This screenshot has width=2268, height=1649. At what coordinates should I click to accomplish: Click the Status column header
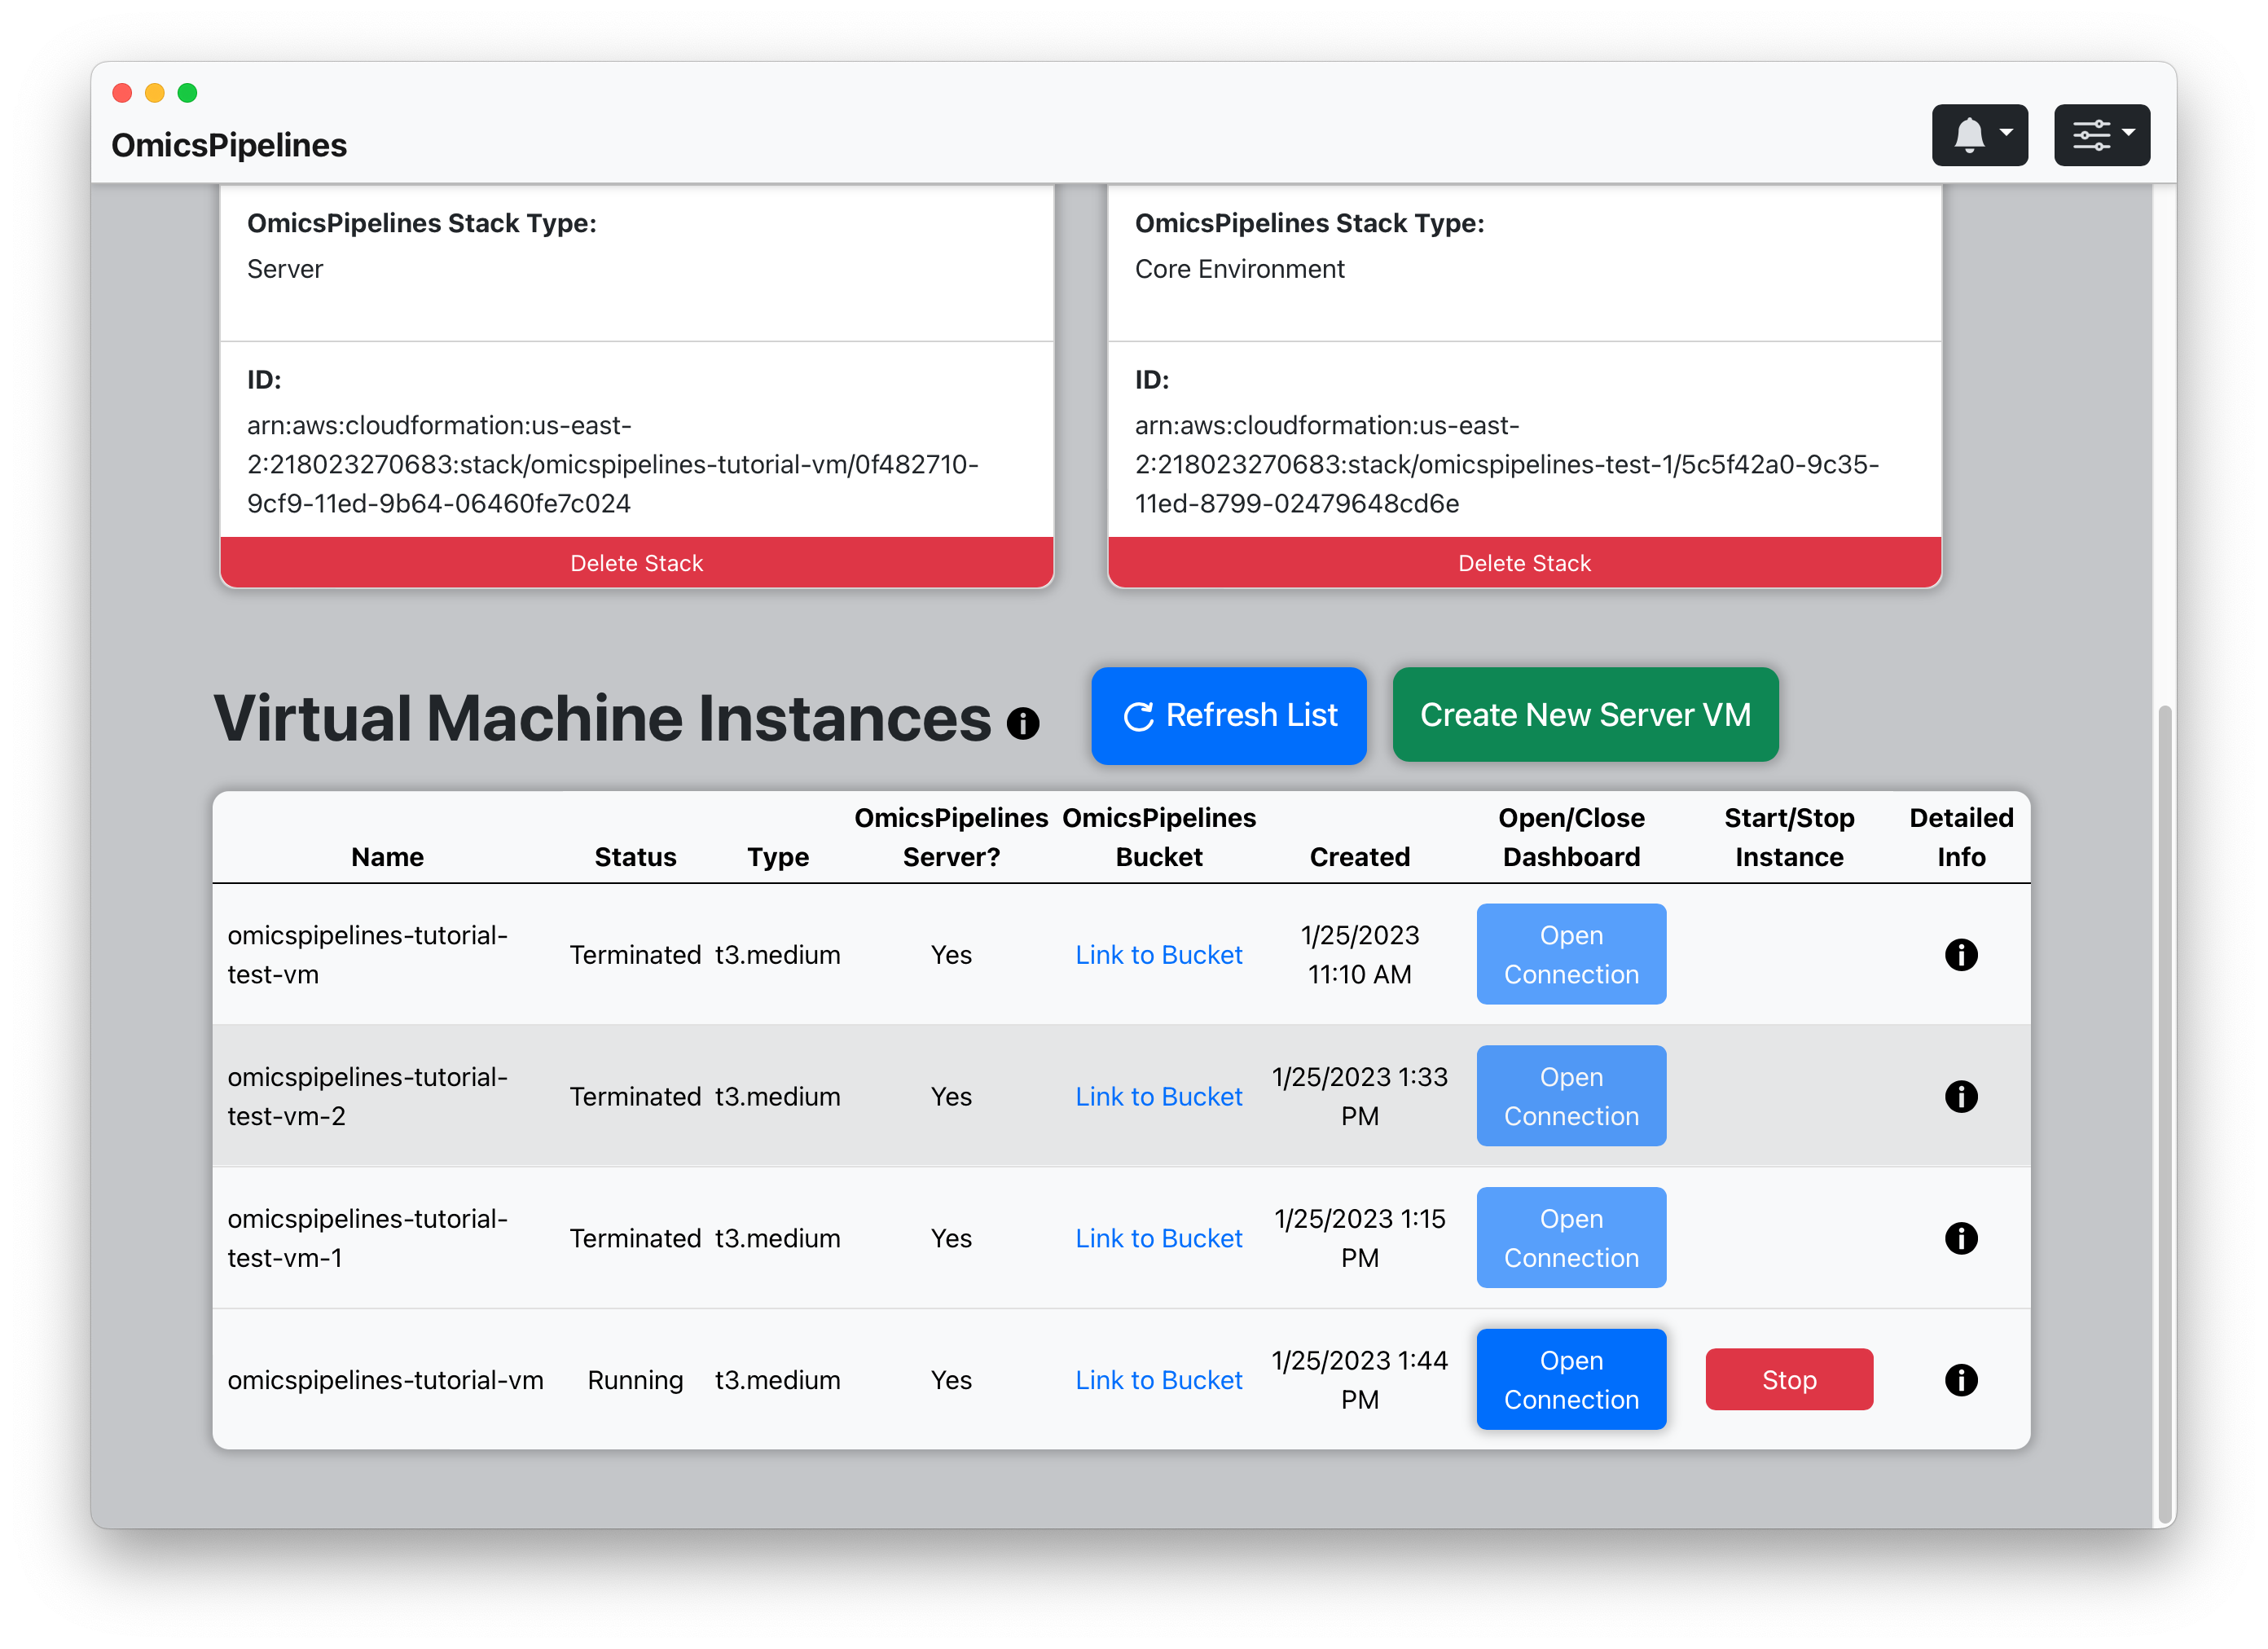pos(635,857)
